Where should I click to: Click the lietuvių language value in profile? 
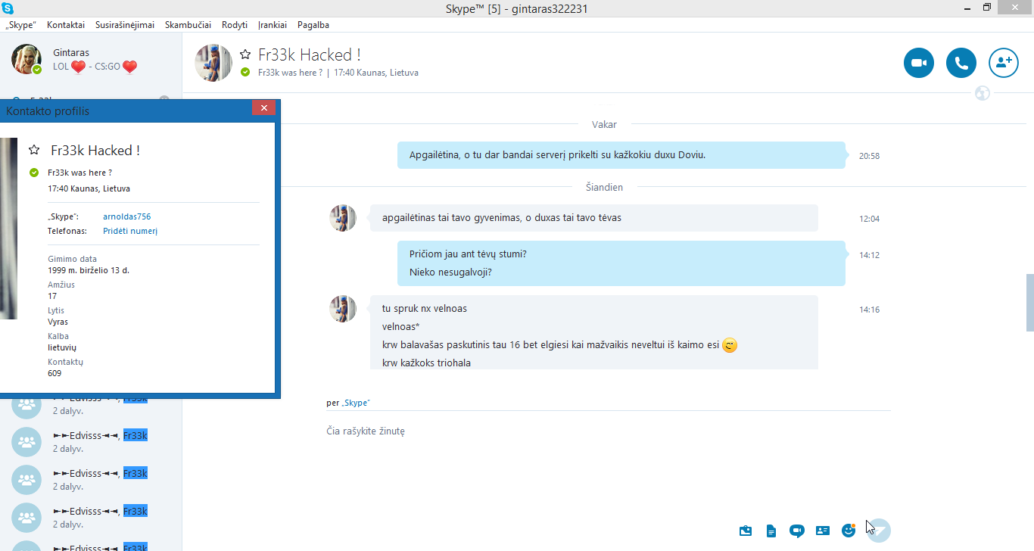coord(62,347)
